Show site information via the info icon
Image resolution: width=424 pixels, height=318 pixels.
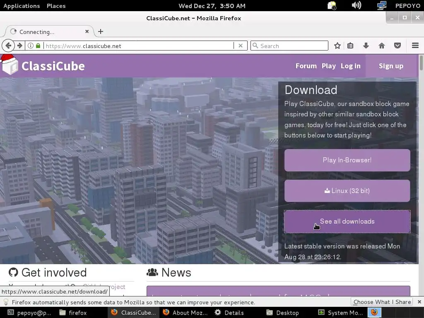(31, 46)
